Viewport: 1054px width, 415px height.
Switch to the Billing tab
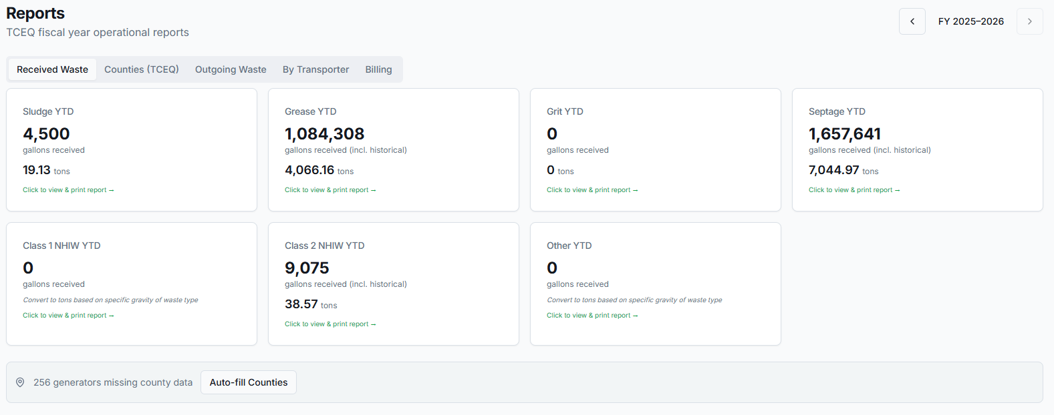pyautogui.click(x=378, y=69)
